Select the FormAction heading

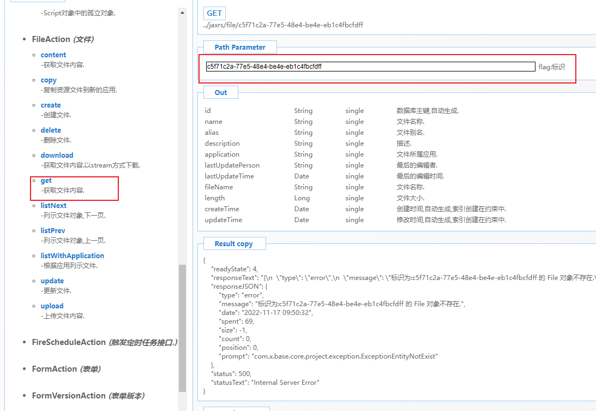(66, 369)
